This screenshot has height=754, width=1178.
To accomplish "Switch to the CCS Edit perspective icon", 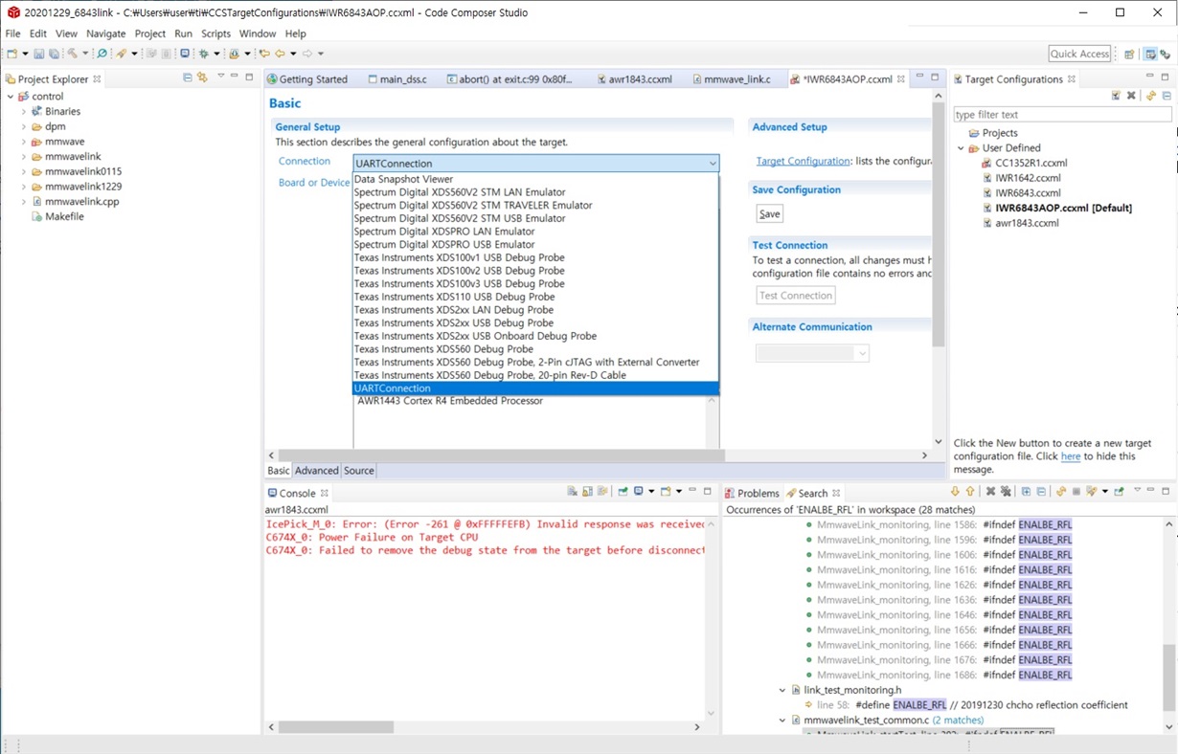I will point(1150,55).
